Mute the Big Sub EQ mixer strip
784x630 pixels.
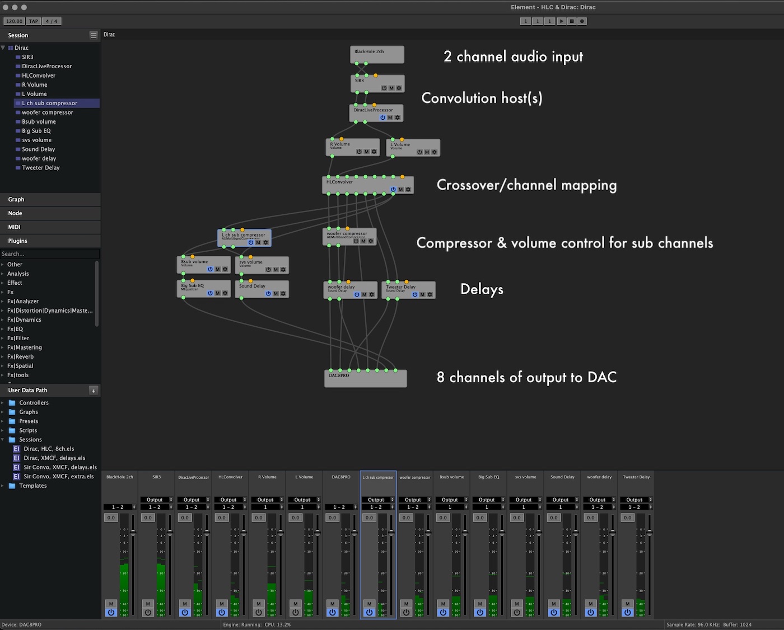tap(480, 604)
